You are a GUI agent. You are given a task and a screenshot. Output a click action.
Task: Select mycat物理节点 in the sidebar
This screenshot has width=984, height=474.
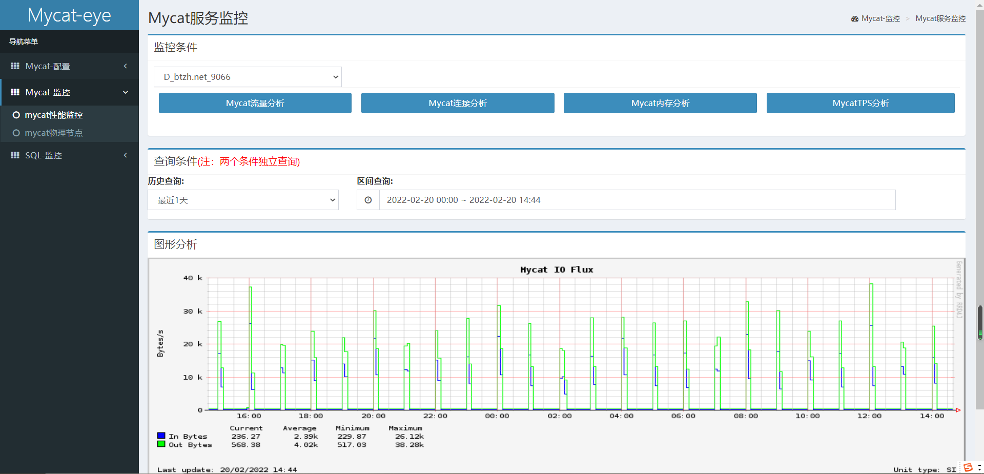pyautogui.click(x=54, y=133)
